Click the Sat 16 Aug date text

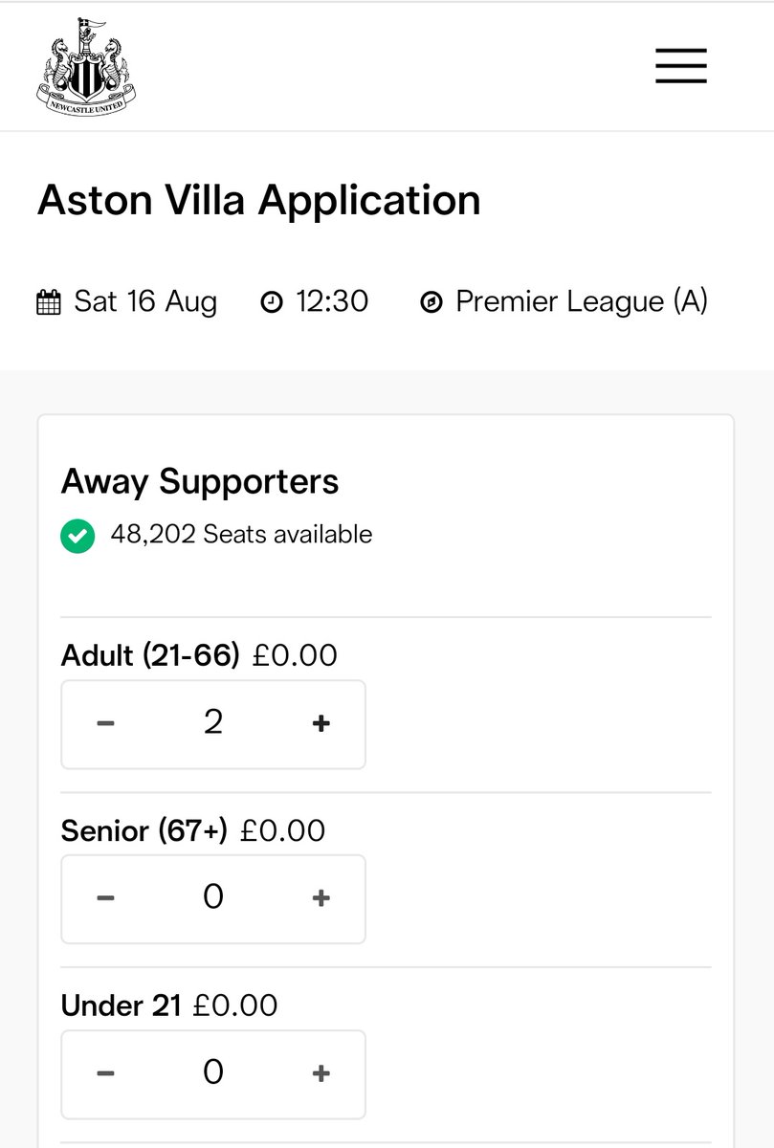pyautogui.click(x=145, y=302)
